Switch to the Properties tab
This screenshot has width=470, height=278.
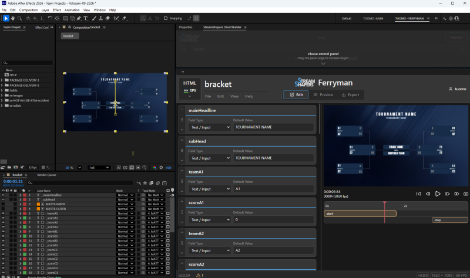(186, 27)
